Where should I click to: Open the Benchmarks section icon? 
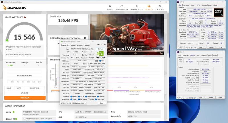[x=122, y=6]
